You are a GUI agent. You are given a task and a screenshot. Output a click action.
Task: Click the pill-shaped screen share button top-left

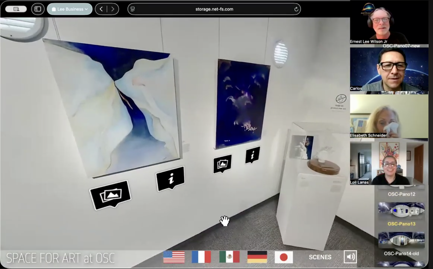click(16, 9)
